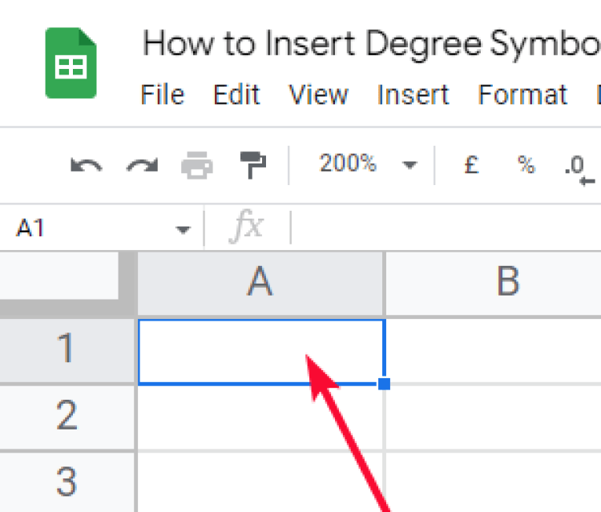The height and width of the screenshot is (512, 601).
Task: Select row 2 header
Action: [67, 417]
